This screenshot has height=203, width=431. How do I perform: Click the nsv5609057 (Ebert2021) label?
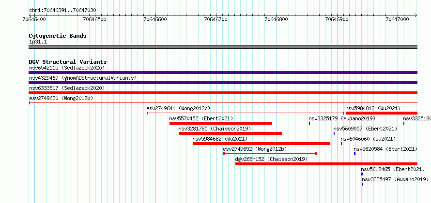coord(365,129)
